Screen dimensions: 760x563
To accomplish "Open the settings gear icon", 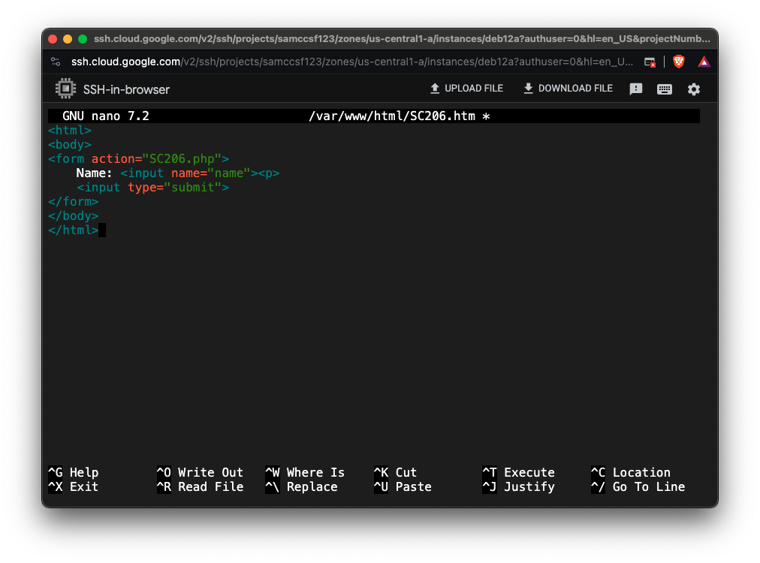I will 694,89.
